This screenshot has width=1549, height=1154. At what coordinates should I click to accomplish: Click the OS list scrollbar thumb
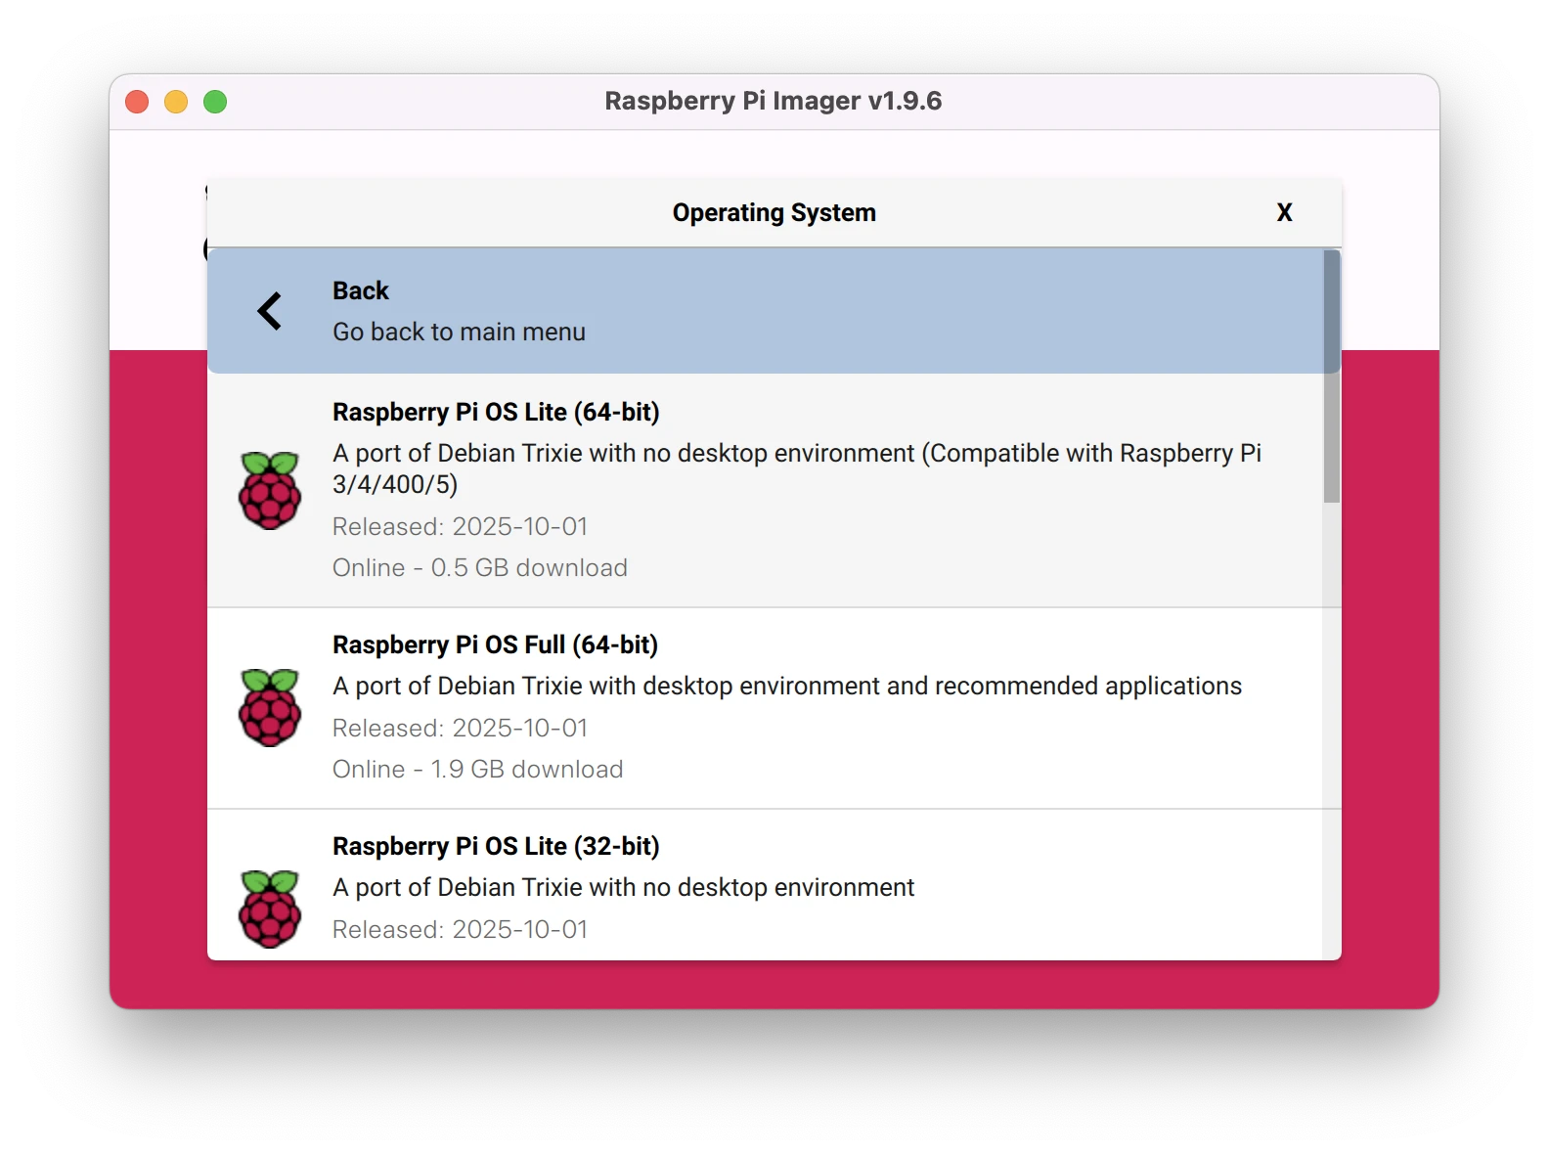coord(1331,377)
